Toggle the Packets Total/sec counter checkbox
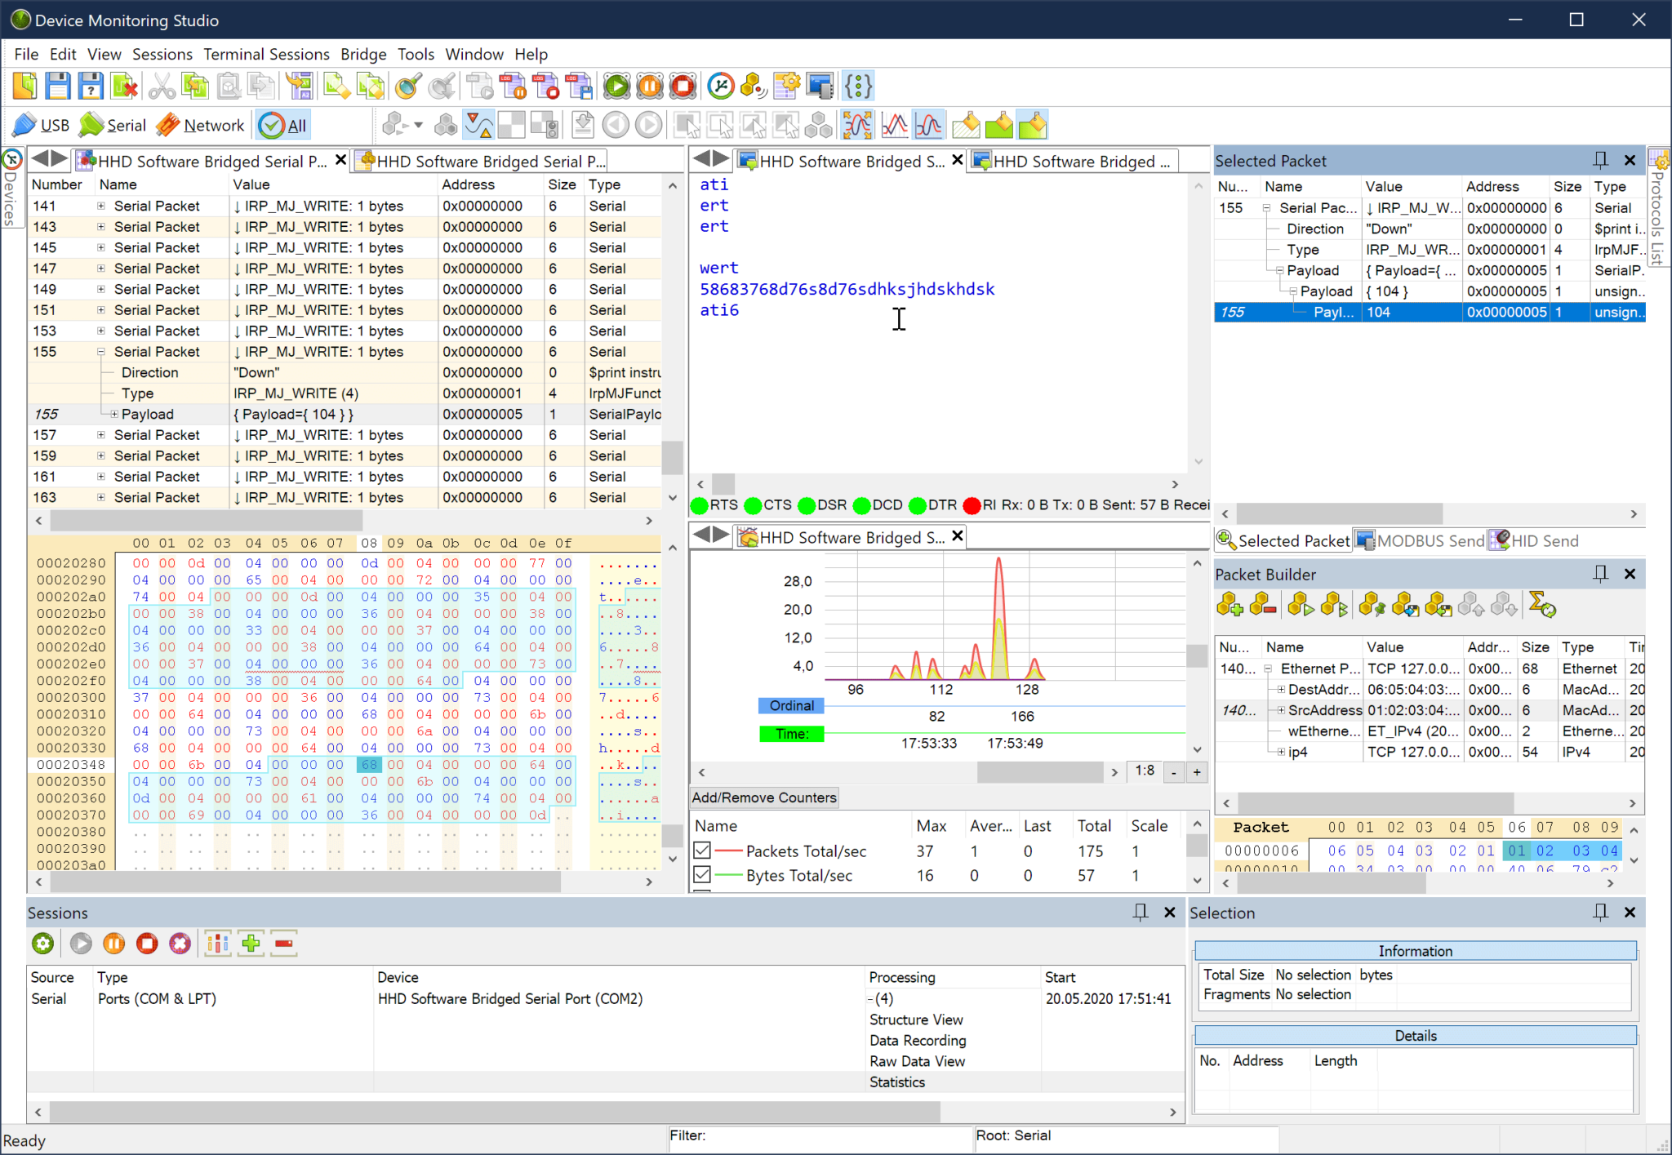Screen dimensions: 1672x1155 702,851
